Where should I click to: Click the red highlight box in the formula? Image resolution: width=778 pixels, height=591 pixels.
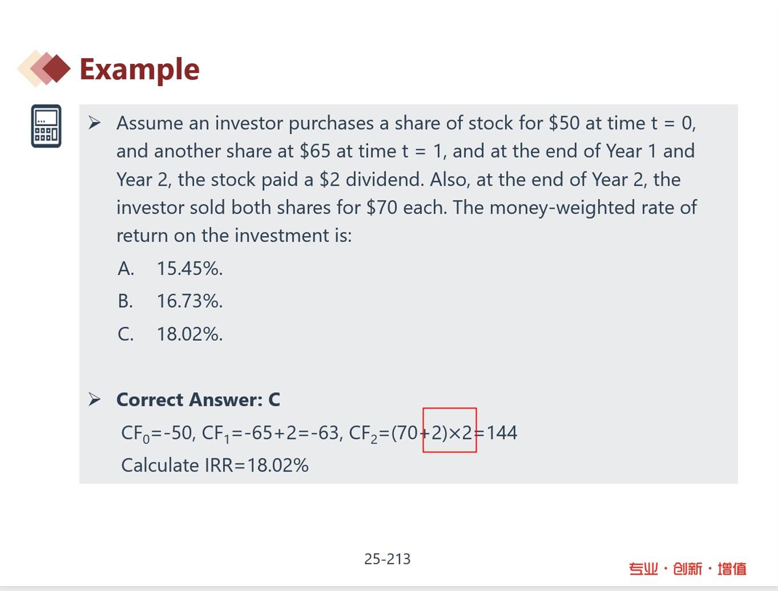449,430
